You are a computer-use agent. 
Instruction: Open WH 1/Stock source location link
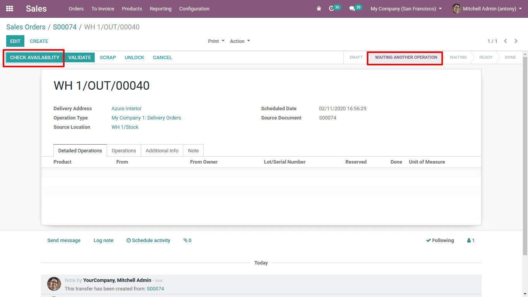tap(125, 127)
